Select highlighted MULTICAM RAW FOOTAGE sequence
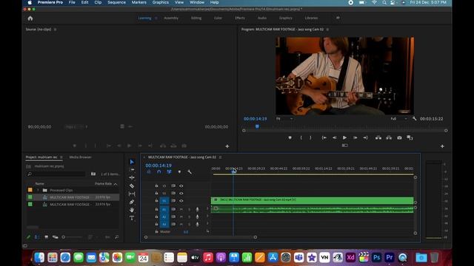The image size is (474, 266). pos(69,197)
